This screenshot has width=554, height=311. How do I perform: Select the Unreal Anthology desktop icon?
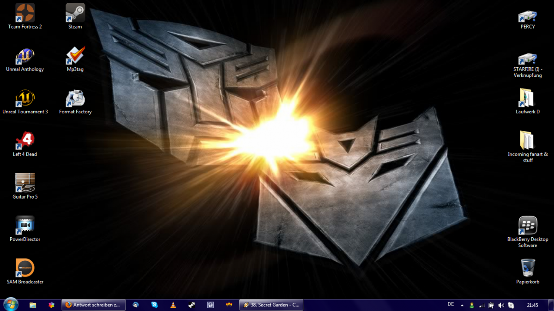[x=25, y=56]
